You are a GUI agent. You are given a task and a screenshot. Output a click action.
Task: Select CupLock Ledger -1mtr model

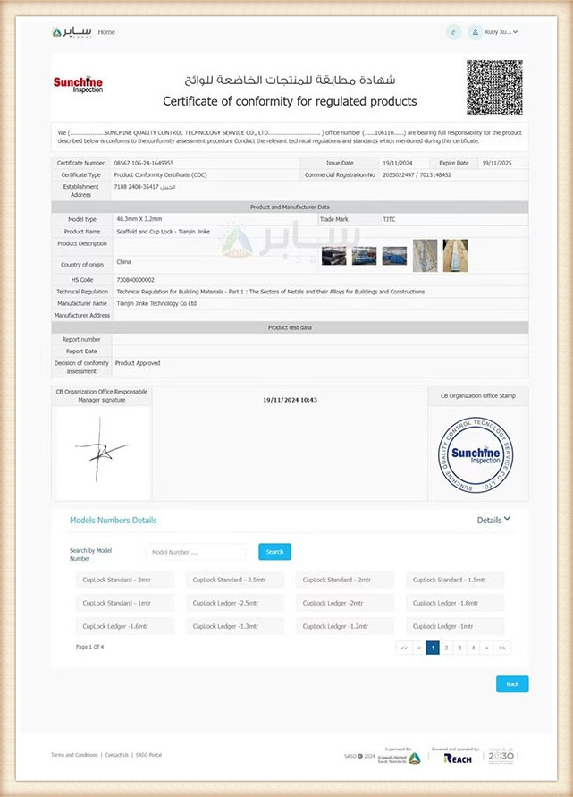point(455,627)
